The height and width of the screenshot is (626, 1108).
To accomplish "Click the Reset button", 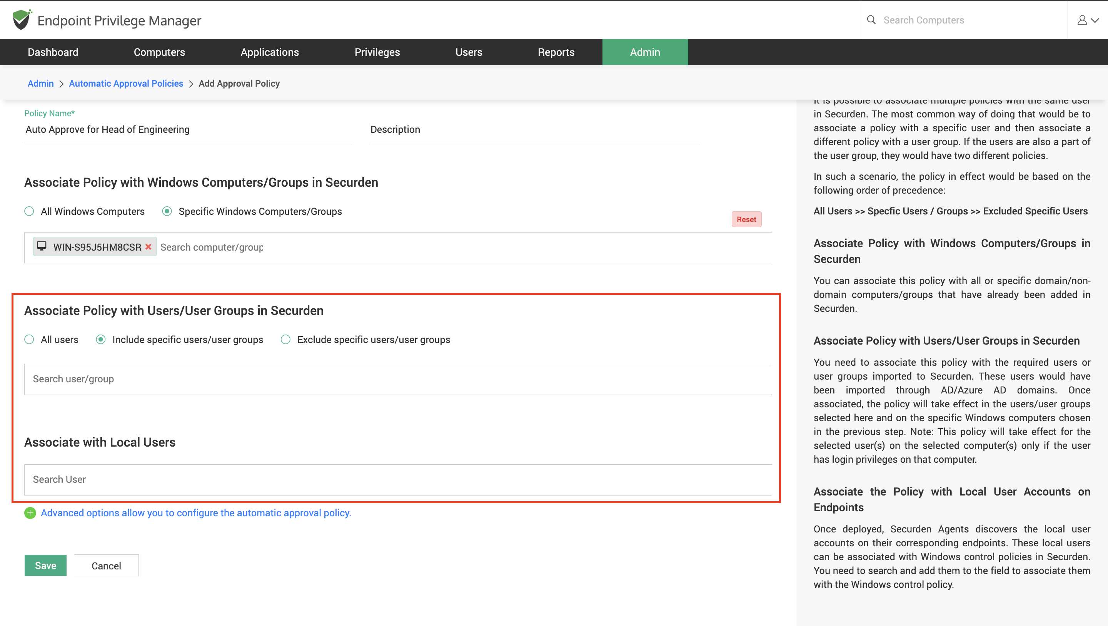I will pos(746,219).
